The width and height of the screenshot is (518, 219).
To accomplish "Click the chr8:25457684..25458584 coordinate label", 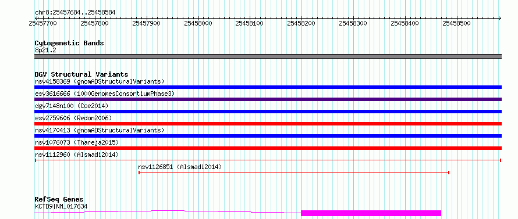I will [x=75, y=13].
